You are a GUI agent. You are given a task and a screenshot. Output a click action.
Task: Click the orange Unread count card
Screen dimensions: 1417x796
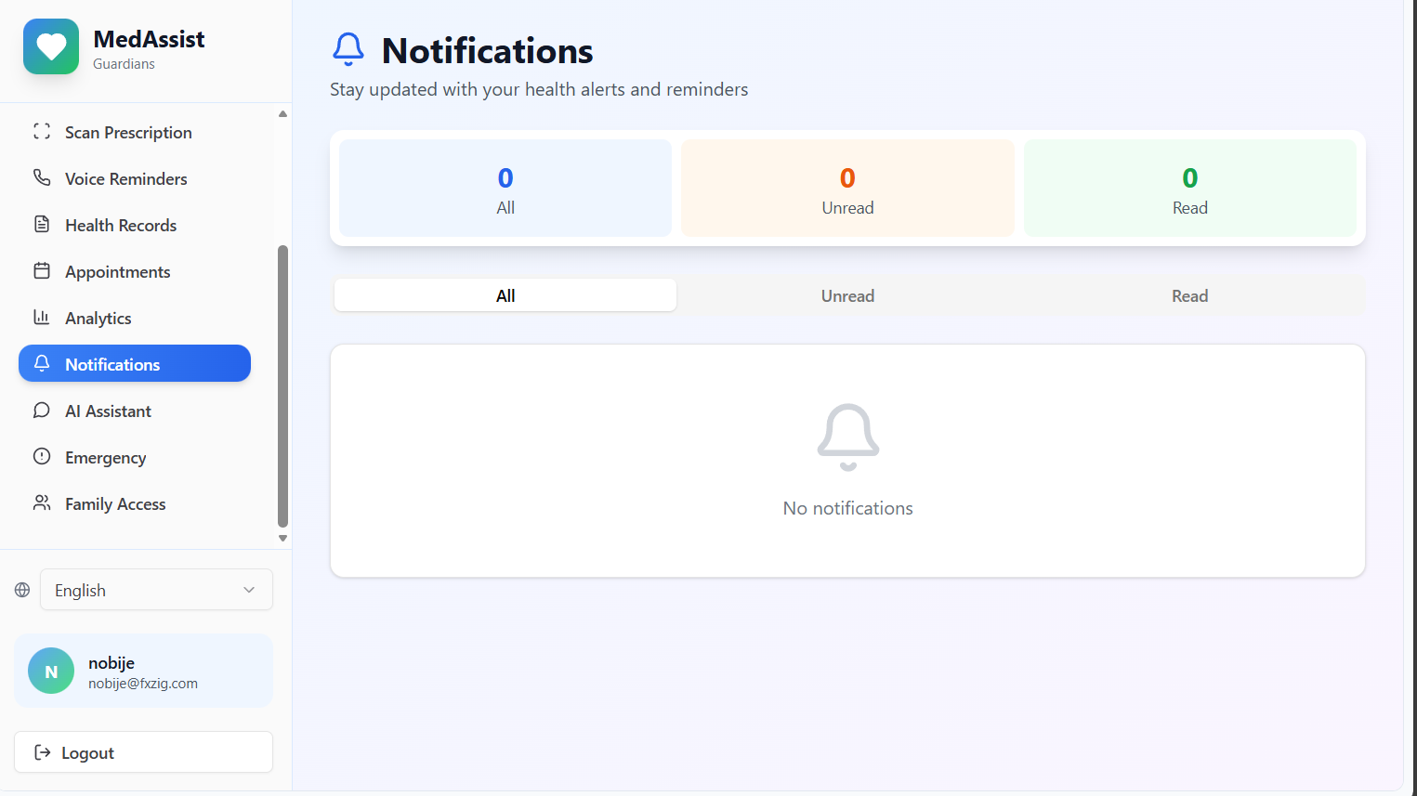pos(847,188)
